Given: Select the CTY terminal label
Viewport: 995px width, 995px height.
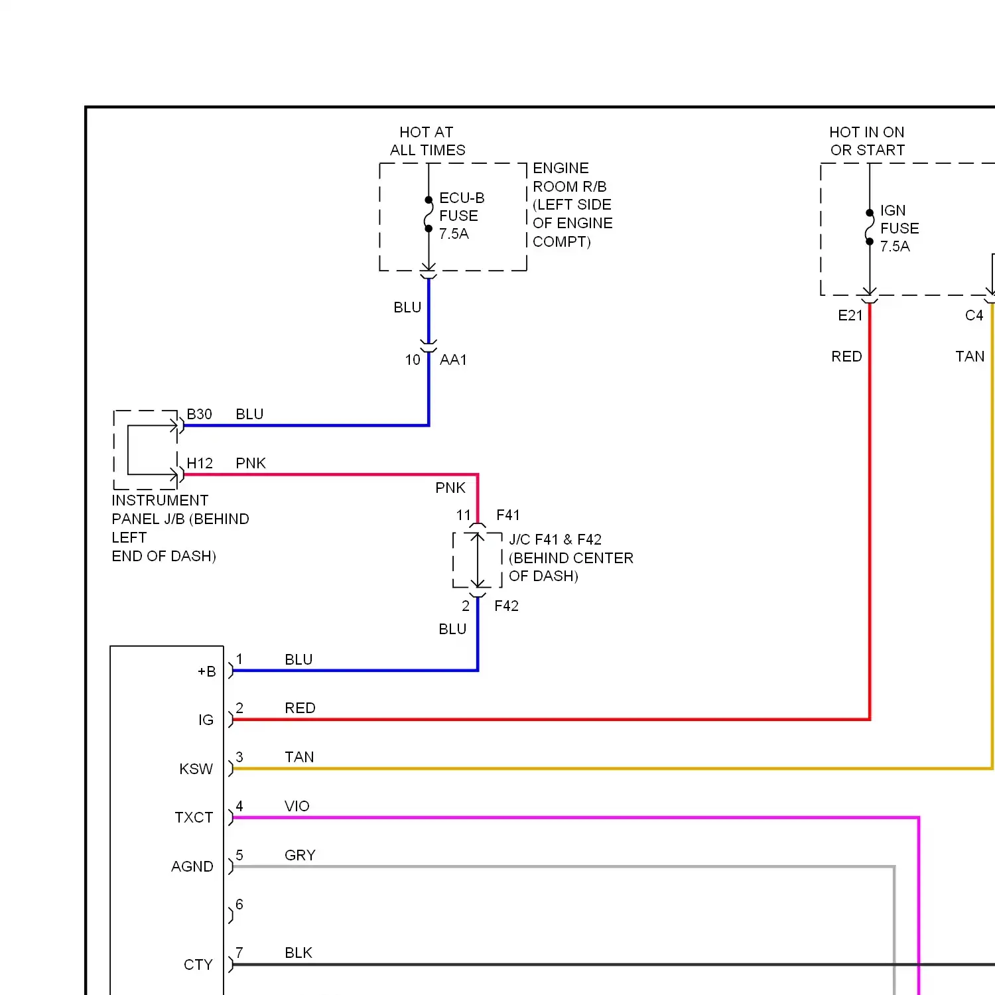Looking at the screenshot, I should [198, 965].
